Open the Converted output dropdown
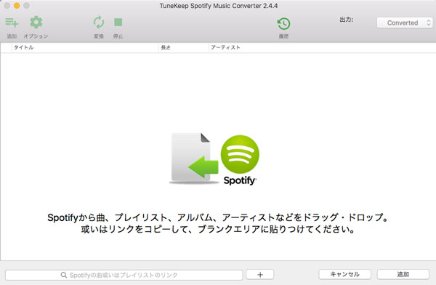The width and height of the screenshot is (436, 285). (405, 23)
